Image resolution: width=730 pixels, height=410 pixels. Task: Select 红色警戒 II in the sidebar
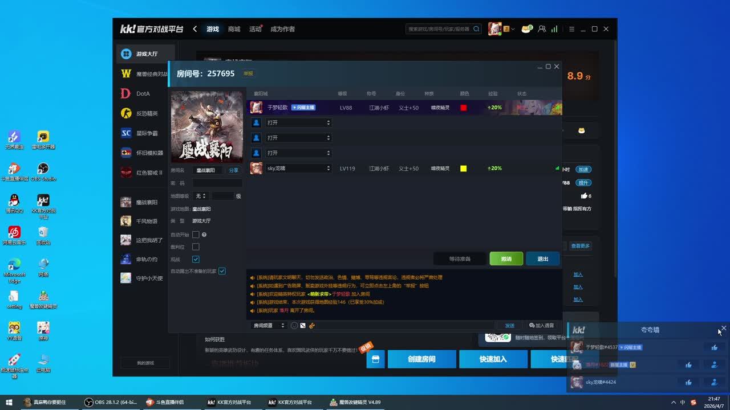click(x=143, y=173)
